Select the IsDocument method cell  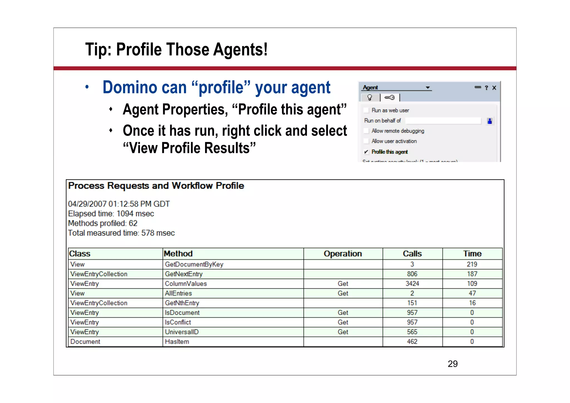233,313
